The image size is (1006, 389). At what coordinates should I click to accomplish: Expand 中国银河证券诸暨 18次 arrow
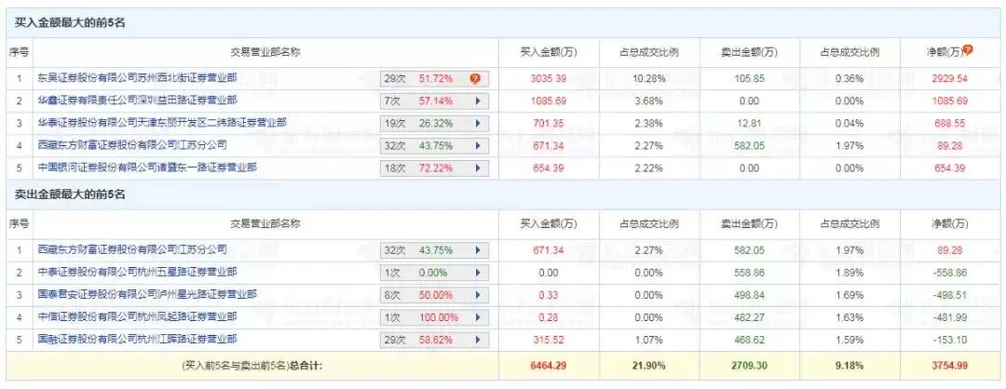477,168
